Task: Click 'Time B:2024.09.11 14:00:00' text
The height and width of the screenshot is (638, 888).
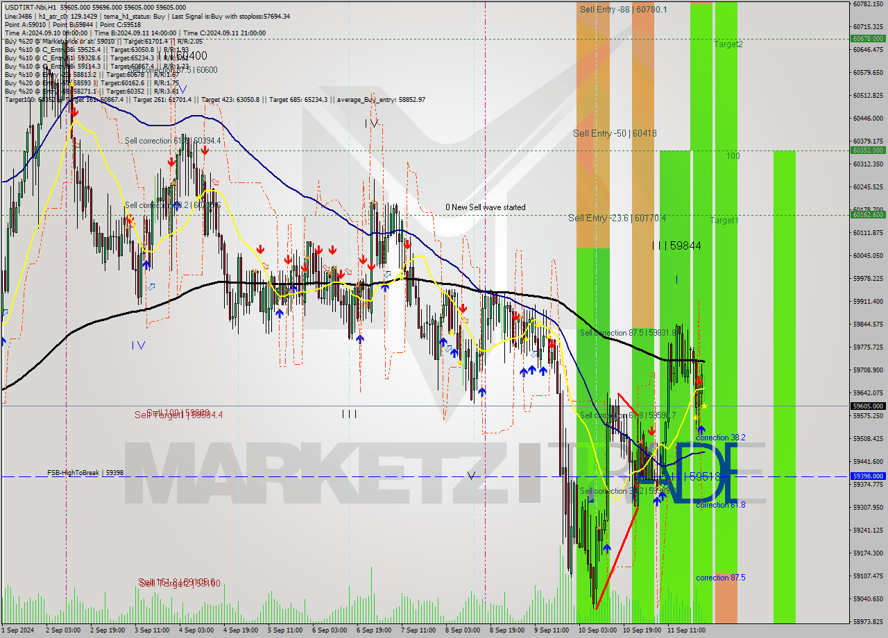Action: tap(136, 33)
